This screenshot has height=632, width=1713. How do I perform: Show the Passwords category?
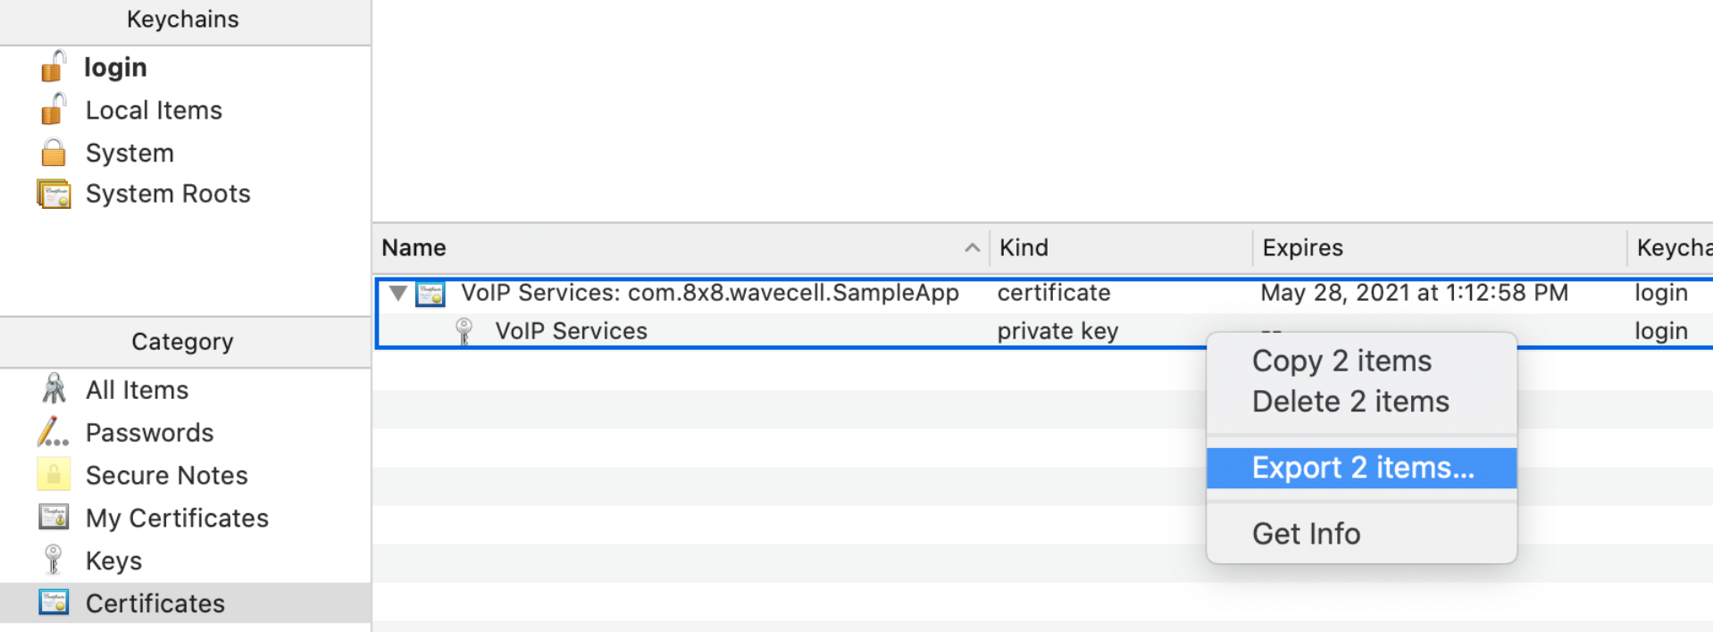149,433
